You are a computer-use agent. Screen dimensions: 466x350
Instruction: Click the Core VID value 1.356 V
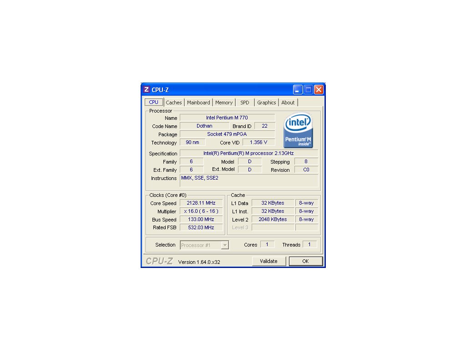[x=258, y=142]
